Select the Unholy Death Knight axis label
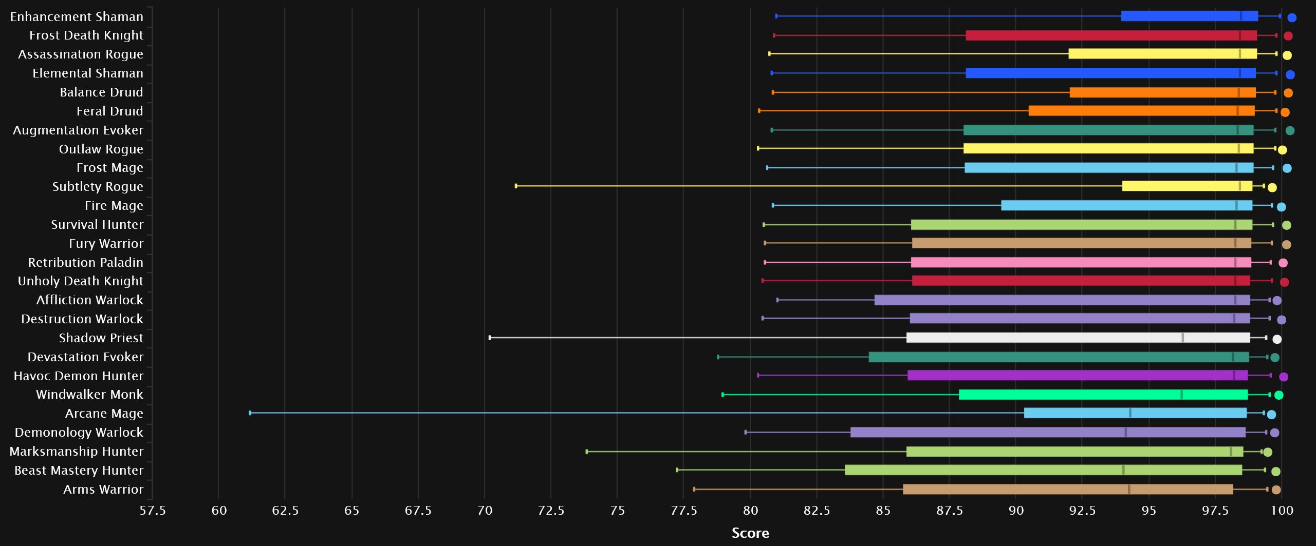Screen dimensions: 1316x546 tap(81, 281)
